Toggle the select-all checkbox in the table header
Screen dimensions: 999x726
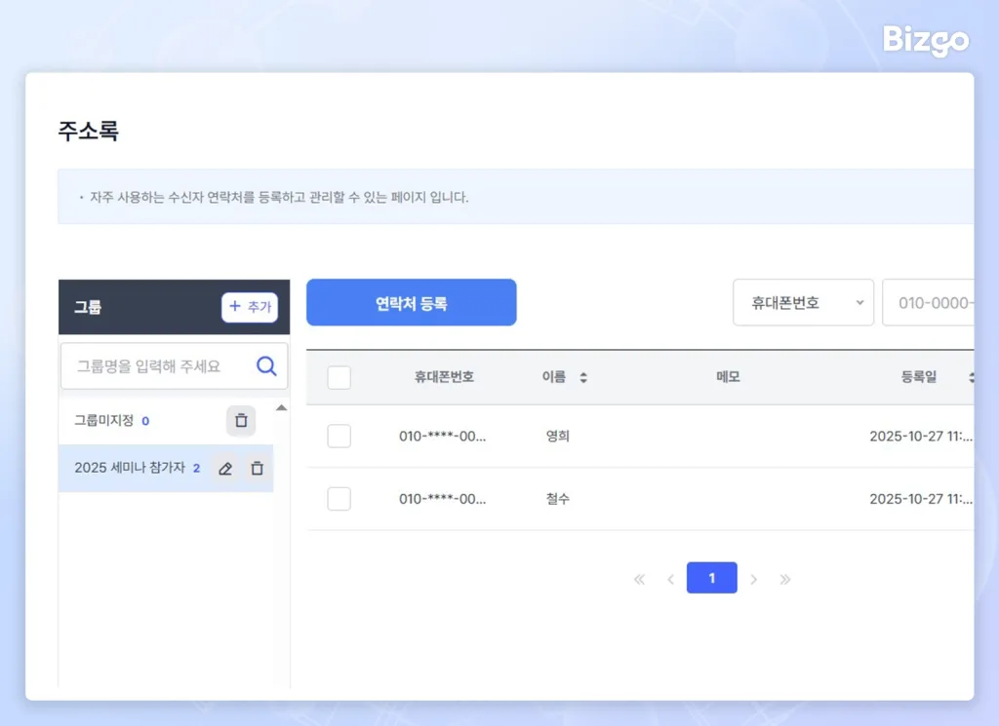(x=339, y=377)
